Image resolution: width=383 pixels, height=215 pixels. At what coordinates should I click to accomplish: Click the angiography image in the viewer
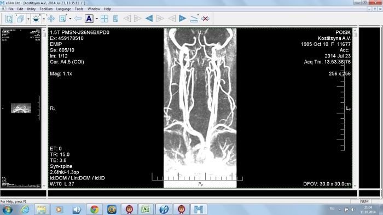coord(200,108)
